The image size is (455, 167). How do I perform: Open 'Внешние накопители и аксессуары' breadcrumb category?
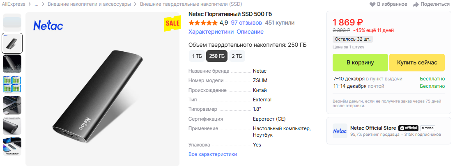click(89, 4)
